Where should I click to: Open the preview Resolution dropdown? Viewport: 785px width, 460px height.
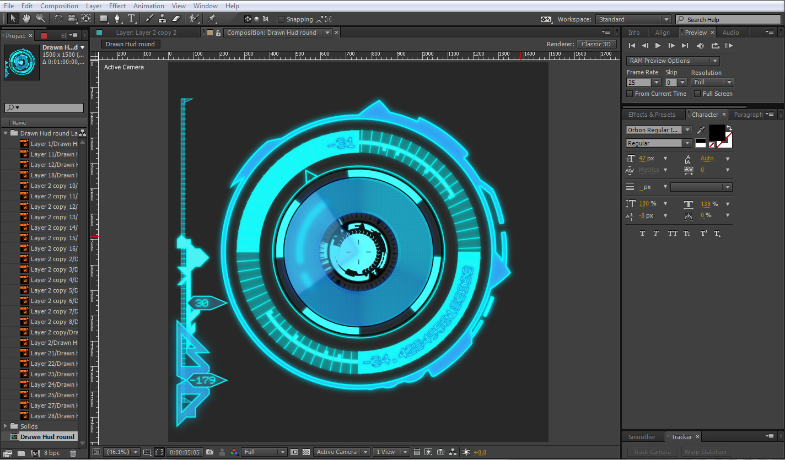(712, 82)
